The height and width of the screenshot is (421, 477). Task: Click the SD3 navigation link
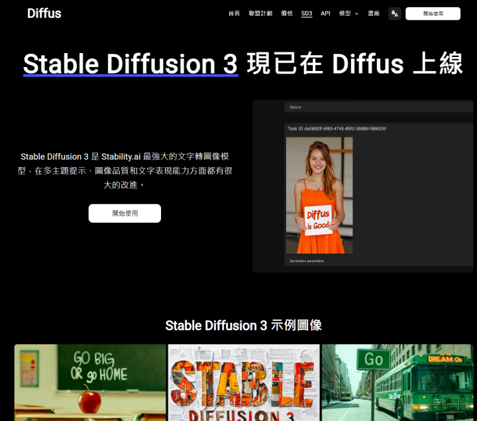[307, 13]
